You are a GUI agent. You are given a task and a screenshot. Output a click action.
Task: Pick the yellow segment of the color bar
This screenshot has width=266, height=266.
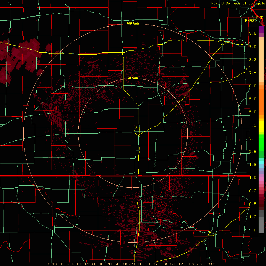pos(261,126)
